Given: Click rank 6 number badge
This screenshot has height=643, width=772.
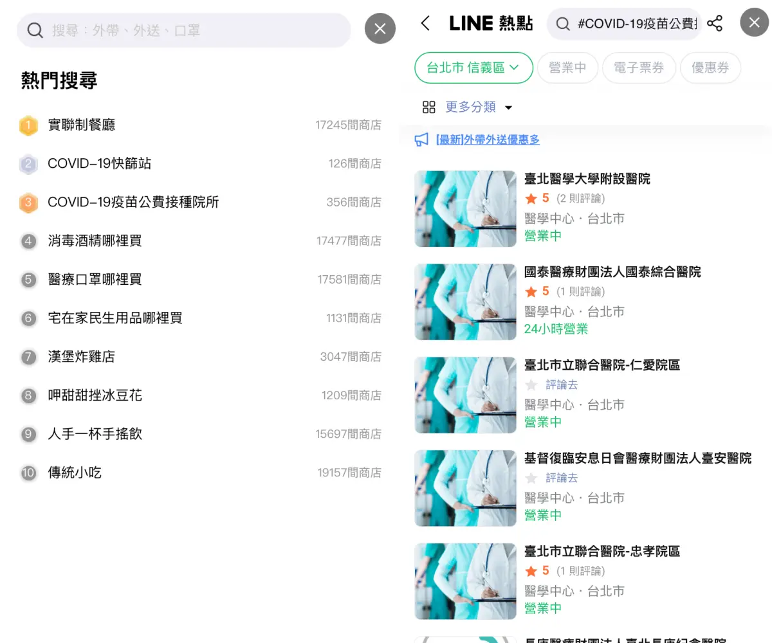Looking at the screenshot, I should 28,318.
